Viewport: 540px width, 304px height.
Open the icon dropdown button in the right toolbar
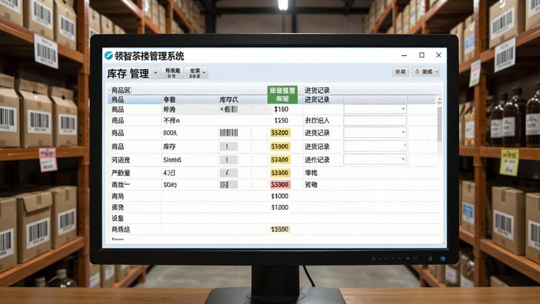(426, 72)
